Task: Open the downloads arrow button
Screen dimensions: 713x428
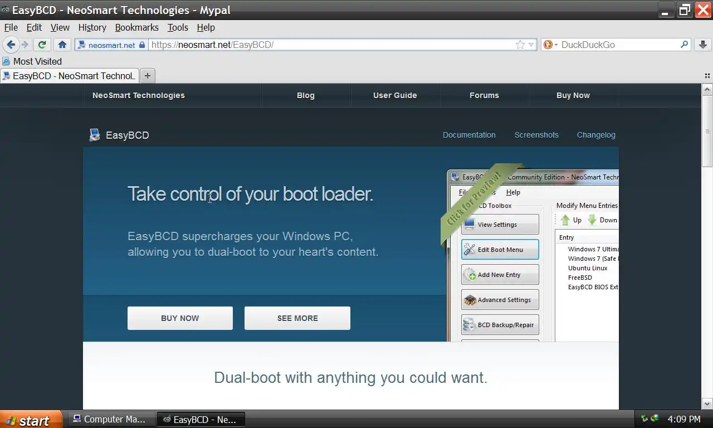Action: click(703, 45)
